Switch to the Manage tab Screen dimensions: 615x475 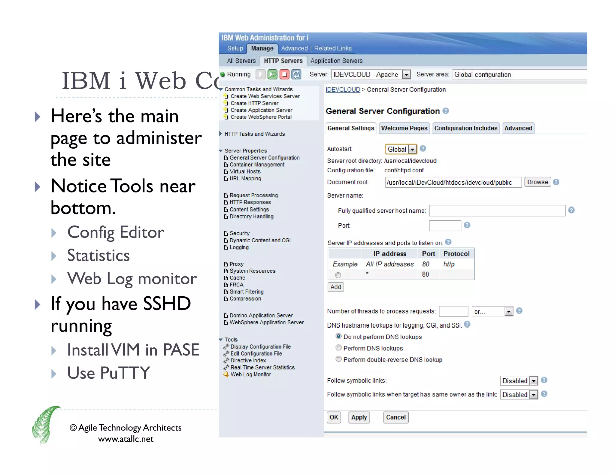[262, 48]
